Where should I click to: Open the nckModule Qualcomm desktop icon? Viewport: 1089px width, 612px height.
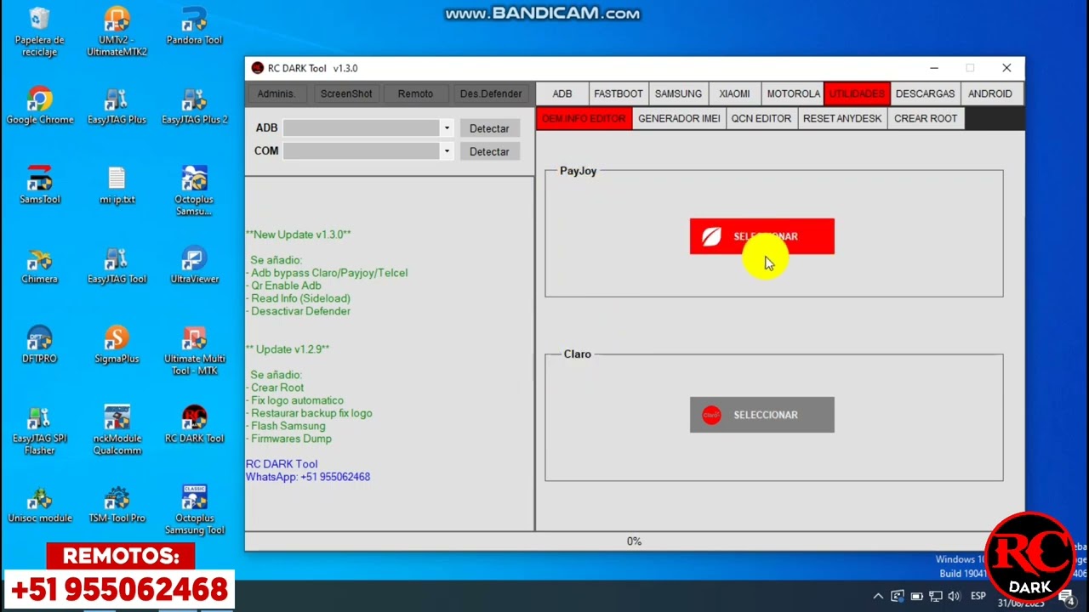coord(117,430)
